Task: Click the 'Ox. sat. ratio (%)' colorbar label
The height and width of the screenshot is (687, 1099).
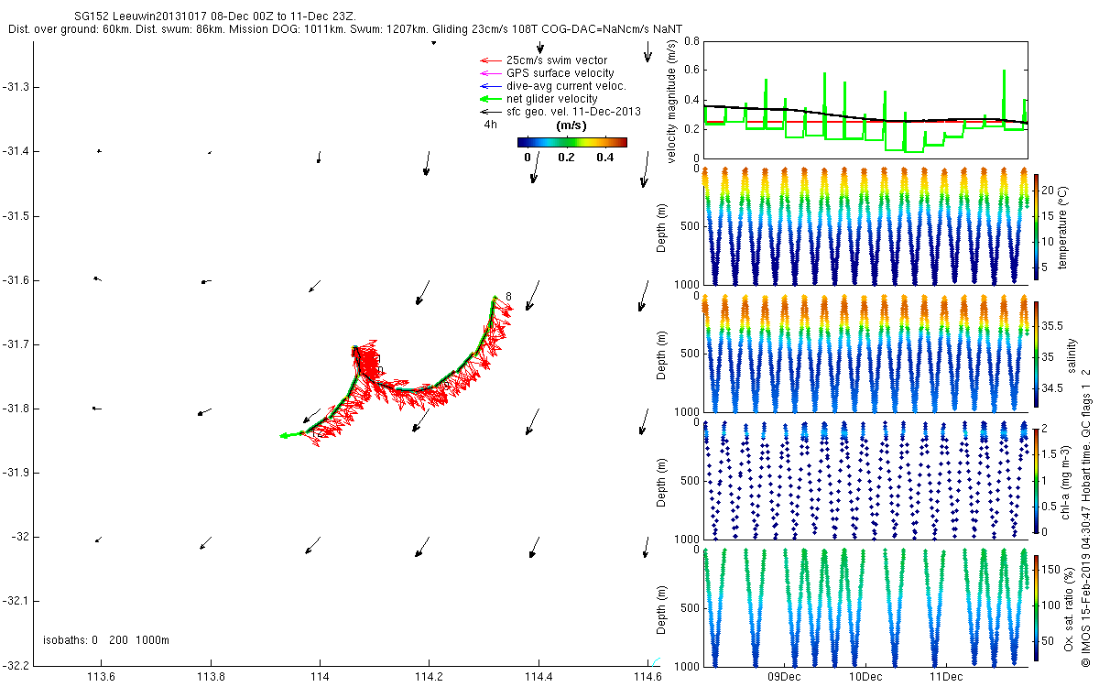Action: tap(1069, 607)
